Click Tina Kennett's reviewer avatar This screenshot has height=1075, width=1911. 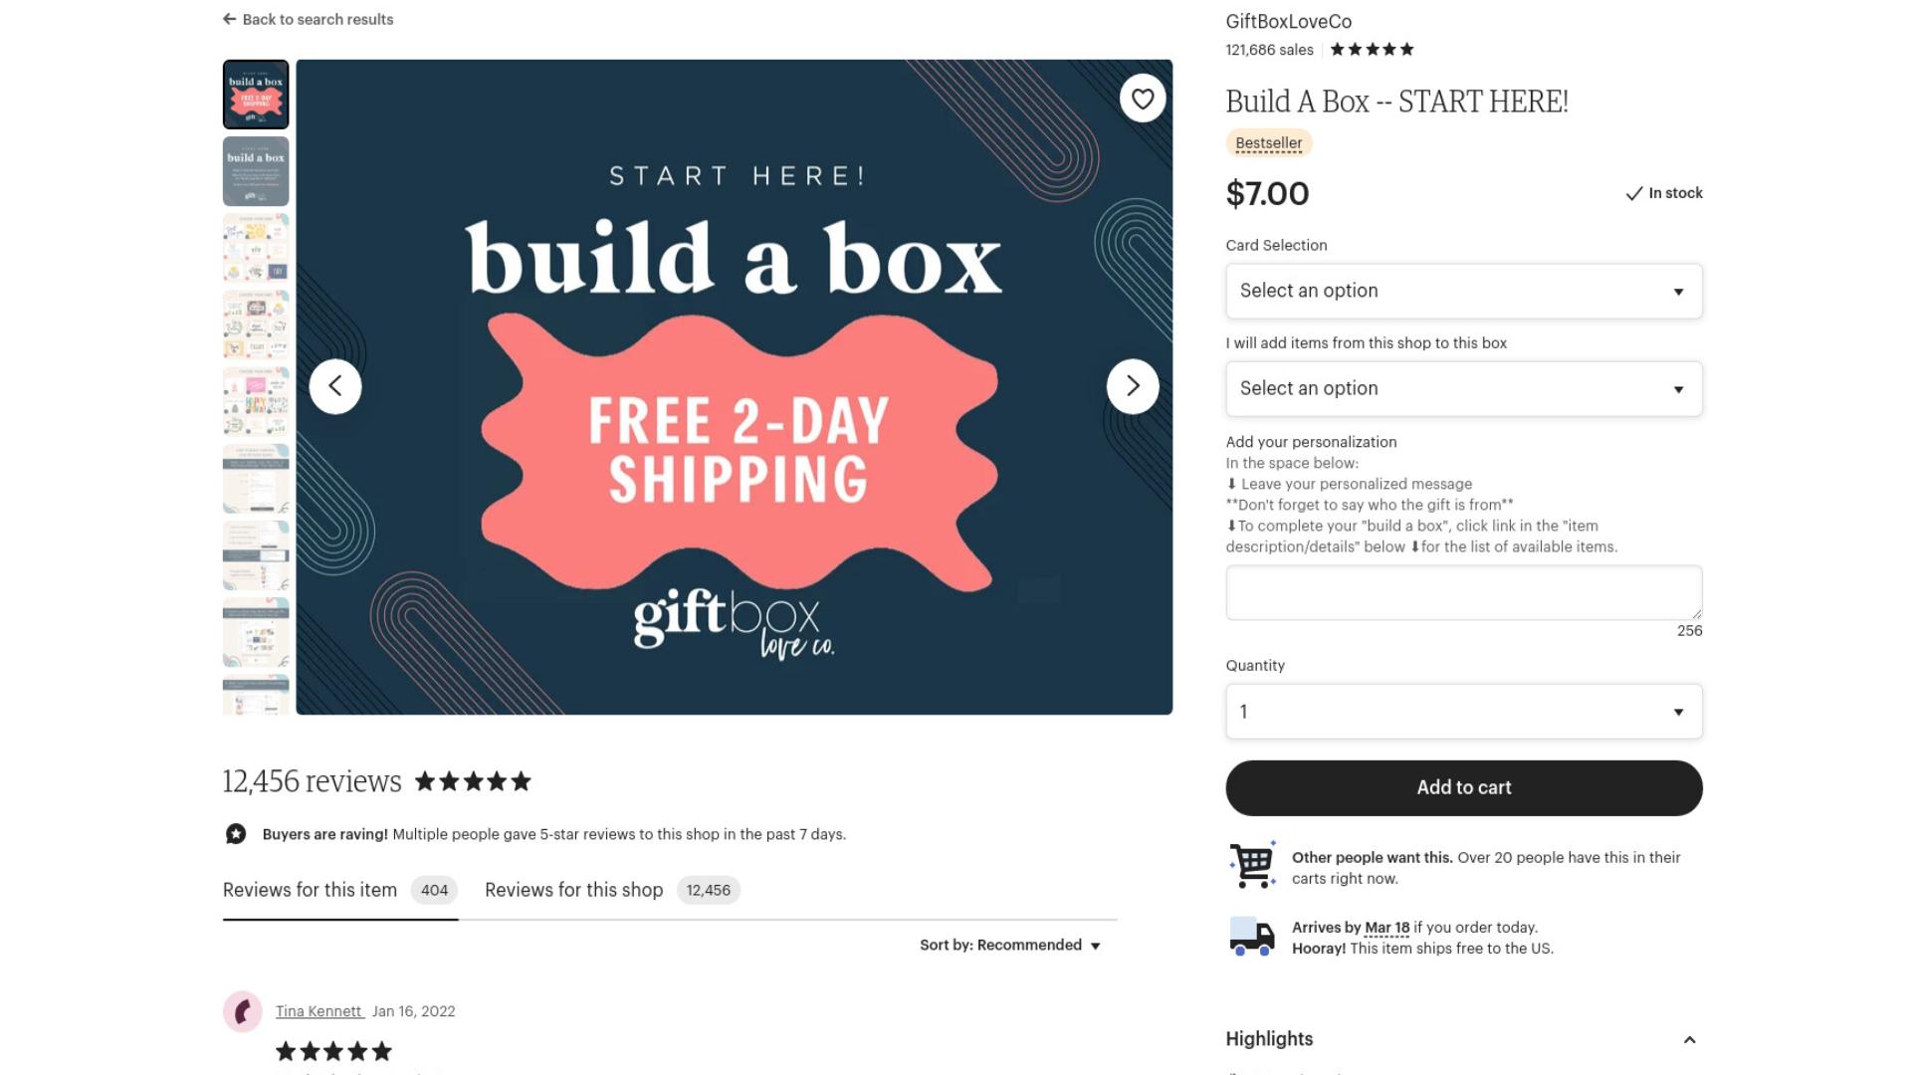coord(242,1011)
